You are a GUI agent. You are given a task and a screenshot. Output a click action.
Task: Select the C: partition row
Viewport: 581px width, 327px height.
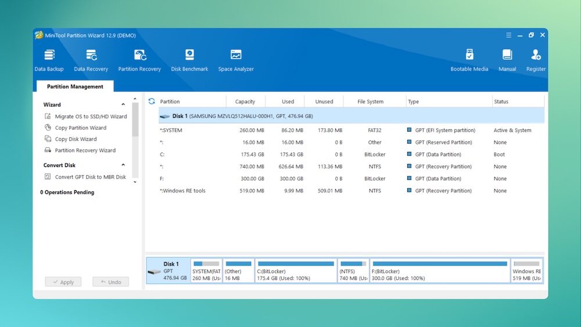352,154
